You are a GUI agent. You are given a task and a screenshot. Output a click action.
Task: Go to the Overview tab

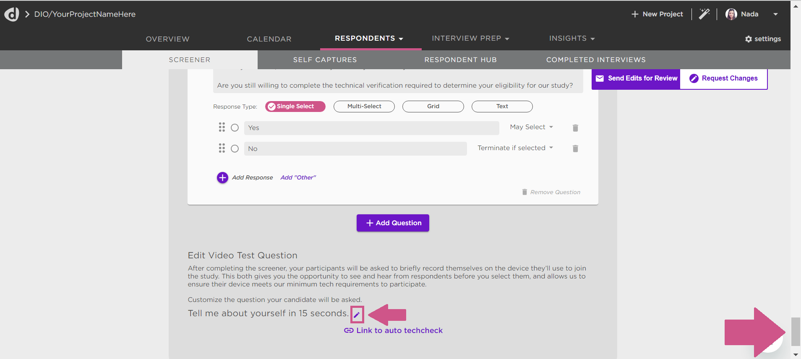(167, 39)
